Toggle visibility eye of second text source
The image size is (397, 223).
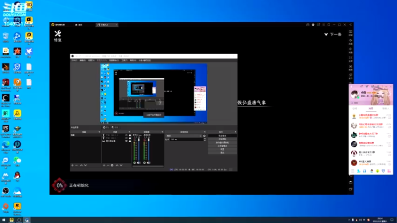[x=127, y=138]
